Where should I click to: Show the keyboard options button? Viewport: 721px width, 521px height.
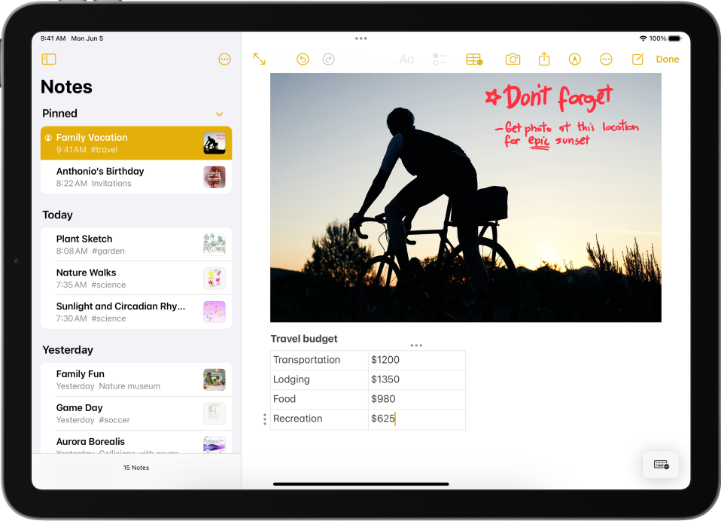[661, 465]
